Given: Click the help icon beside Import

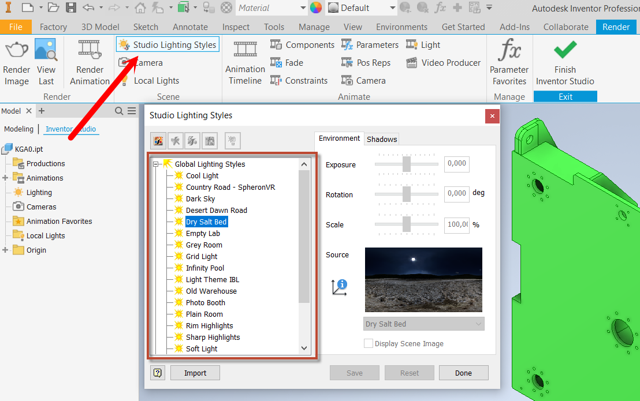Looking at the screenshot, I should [158, 373].
